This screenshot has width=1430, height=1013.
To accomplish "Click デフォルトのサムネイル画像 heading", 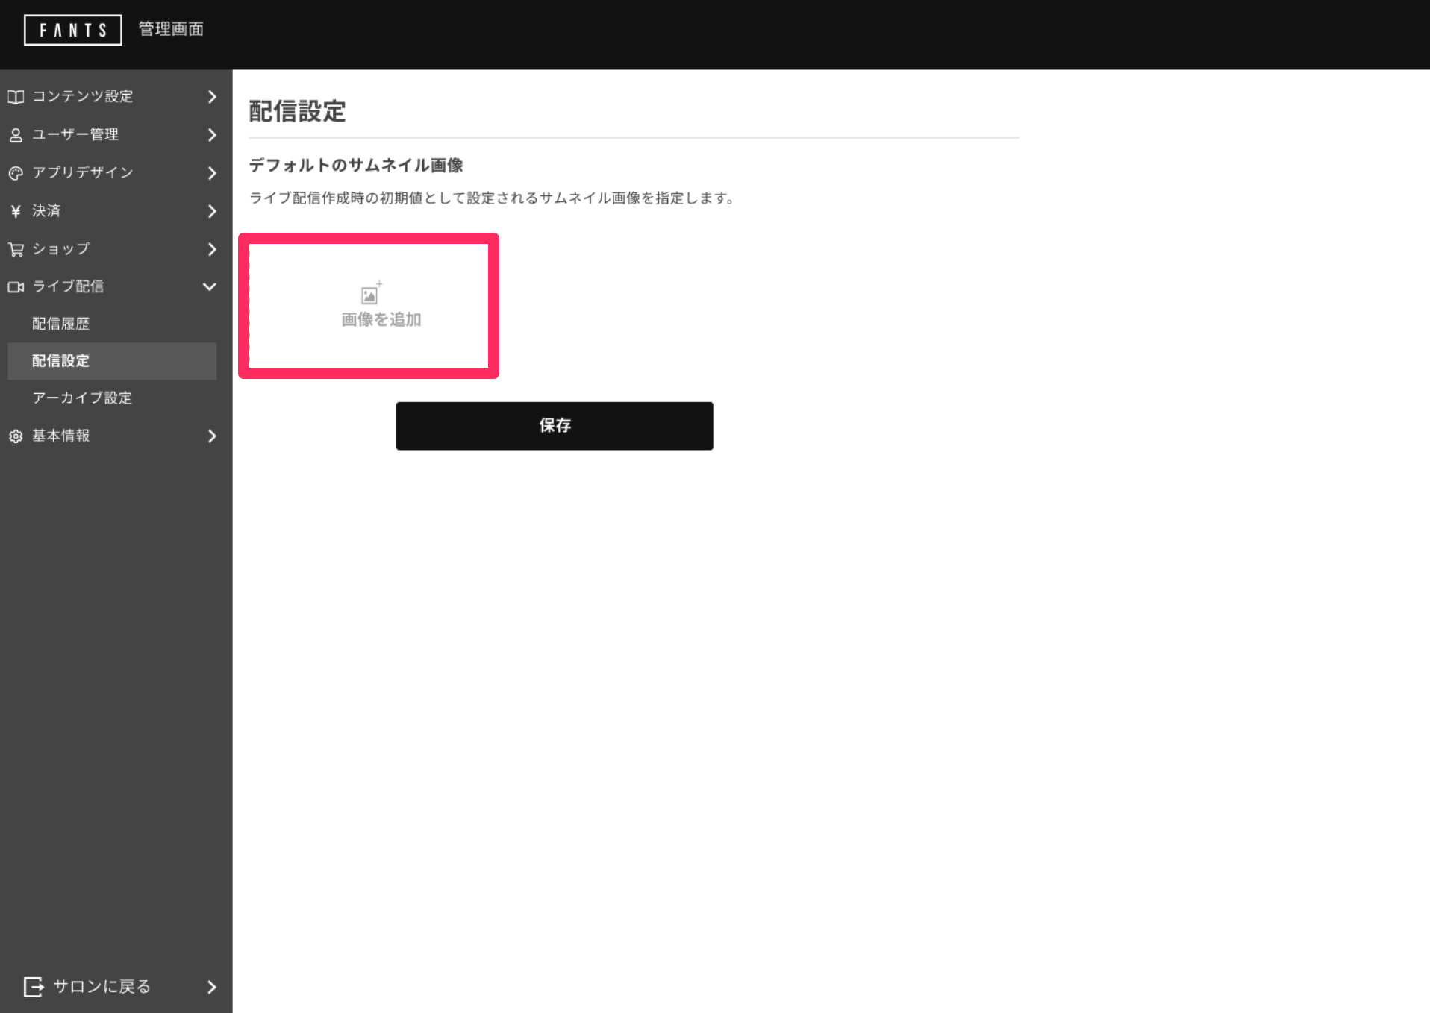I will [356, 165].
